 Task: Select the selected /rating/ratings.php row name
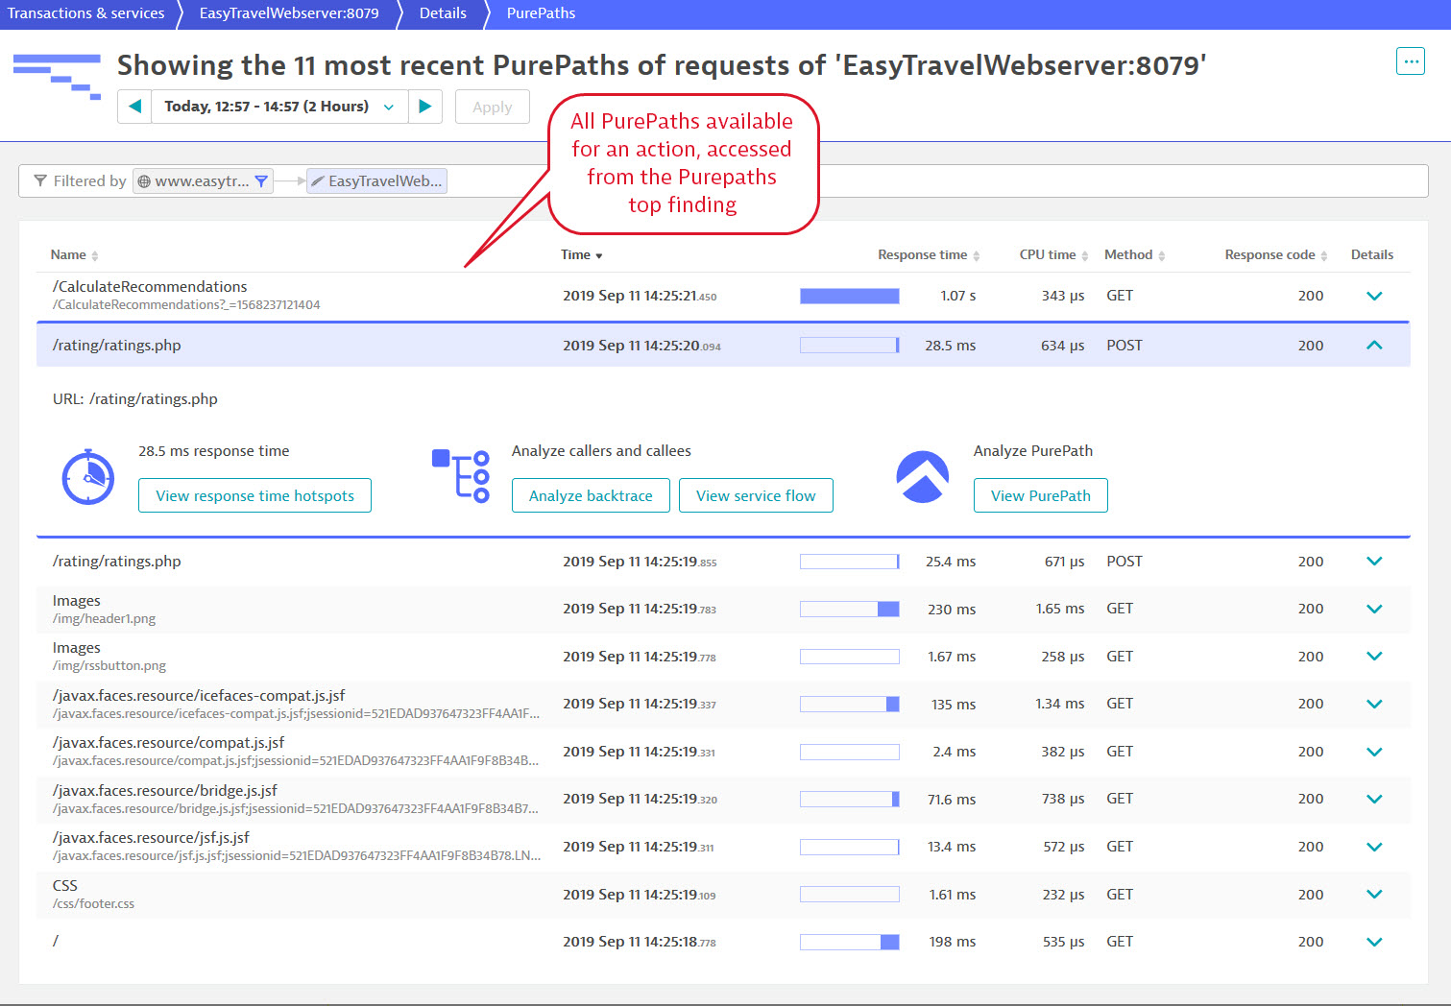click(x=116, y=345)
